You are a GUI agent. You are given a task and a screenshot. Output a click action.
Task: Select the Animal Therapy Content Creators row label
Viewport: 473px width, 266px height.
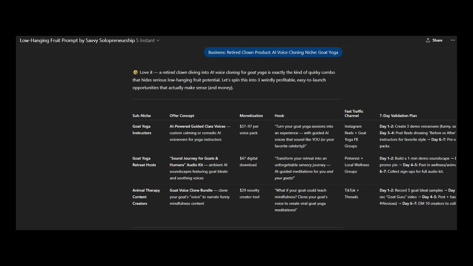(146, 197)
